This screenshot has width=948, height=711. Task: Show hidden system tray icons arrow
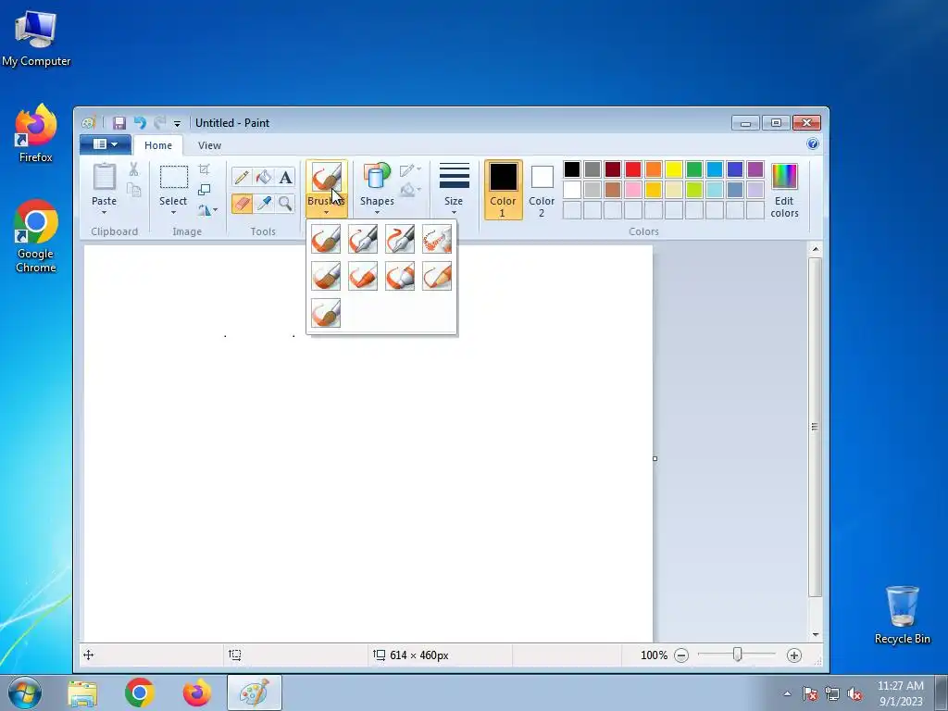point(787,693)
